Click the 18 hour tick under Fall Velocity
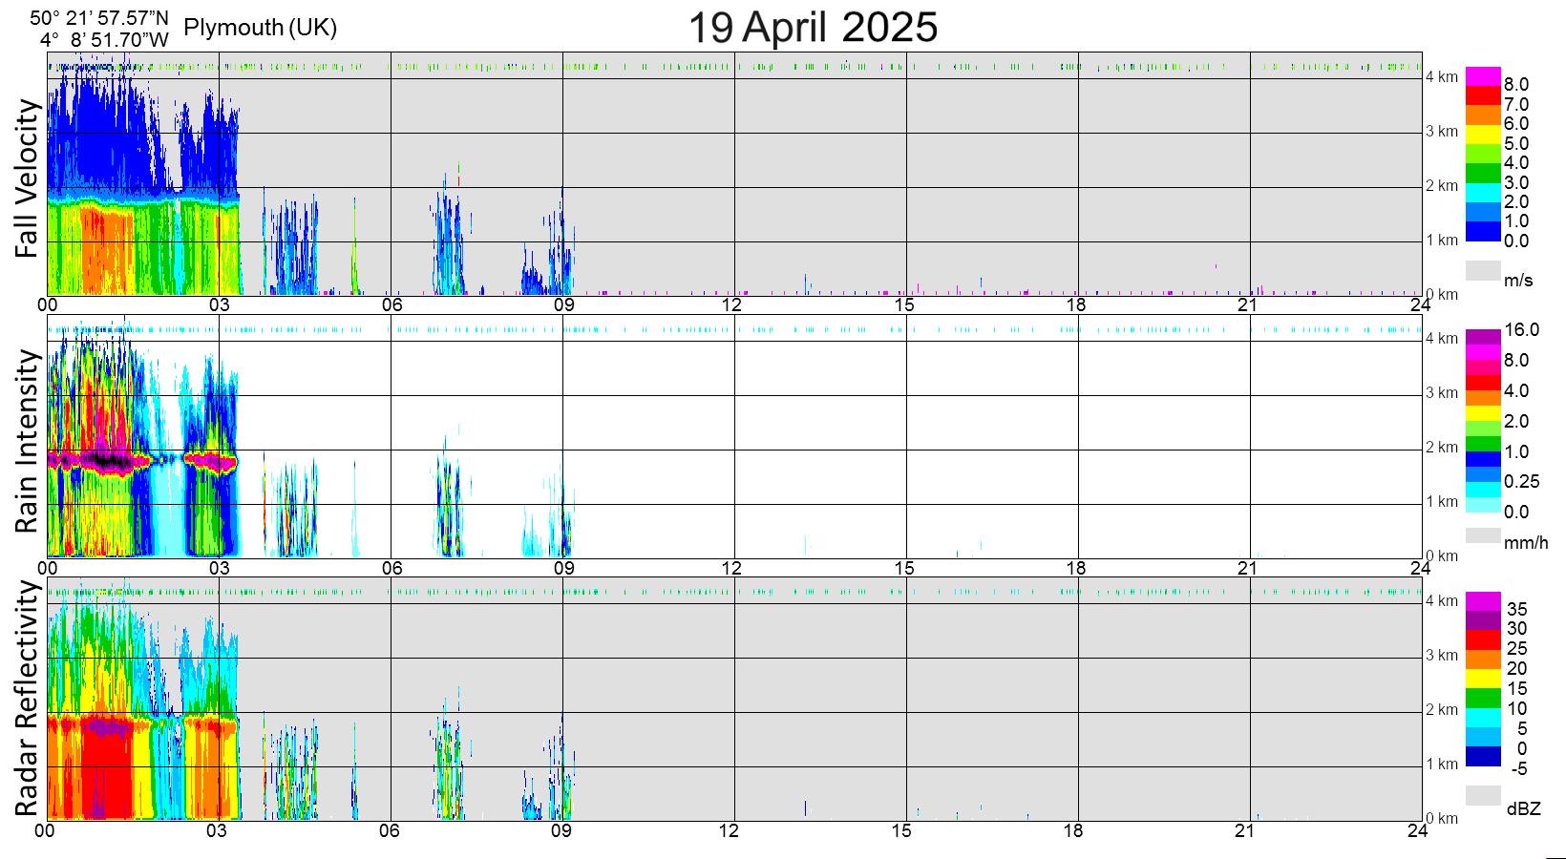 pos(1076,304)
